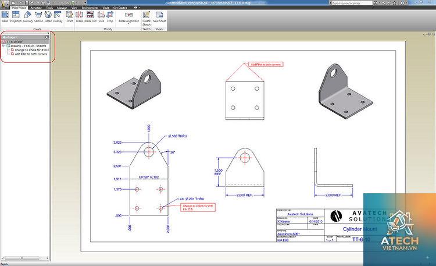
Task: Click the browser panel horizontal scrollbar
Action: click(25, 258)
